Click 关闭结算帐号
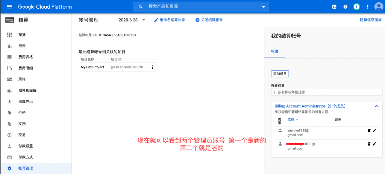 tap(209, 20)
